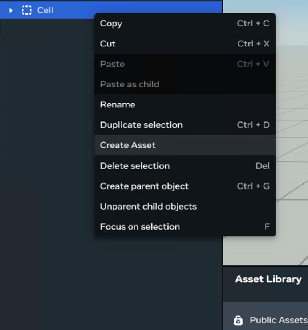This screenshot has height=330, width=308.
Task: Choose Paste as child from menu
Action: [130, 84]
